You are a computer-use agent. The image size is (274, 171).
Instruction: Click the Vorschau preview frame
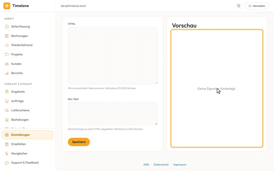pos(217,88)
